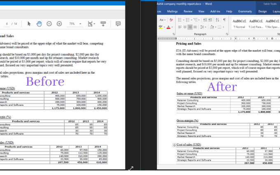Open the Help ribbon tab
Viewport: 280px width, 175px height.
click(229, 12)
